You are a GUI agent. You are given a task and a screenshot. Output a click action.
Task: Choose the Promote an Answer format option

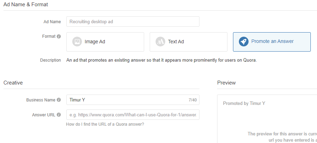tap(272, 42)
